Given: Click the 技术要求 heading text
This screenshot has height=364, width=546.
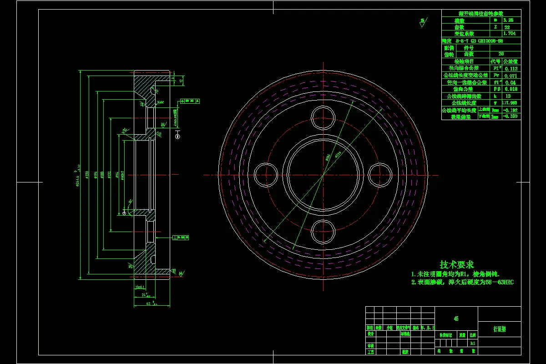Looking at the screenshot, I should coord(457,265).
